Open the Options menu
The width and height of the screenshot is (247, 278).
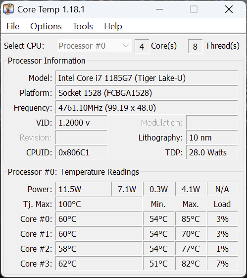(x=46, y=27)
